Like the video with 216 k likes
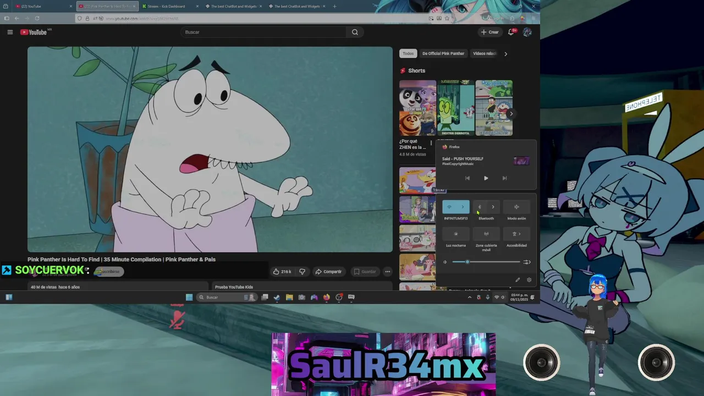The image size is (704, 396). pos(282,272)
